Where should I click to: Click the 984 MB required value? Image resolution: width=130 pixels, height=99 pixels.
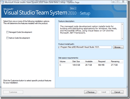click(x=101, y=65)
